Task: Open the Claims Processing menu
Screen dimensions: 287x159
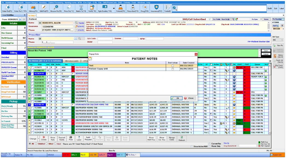Action: click(x=56, y=2)
